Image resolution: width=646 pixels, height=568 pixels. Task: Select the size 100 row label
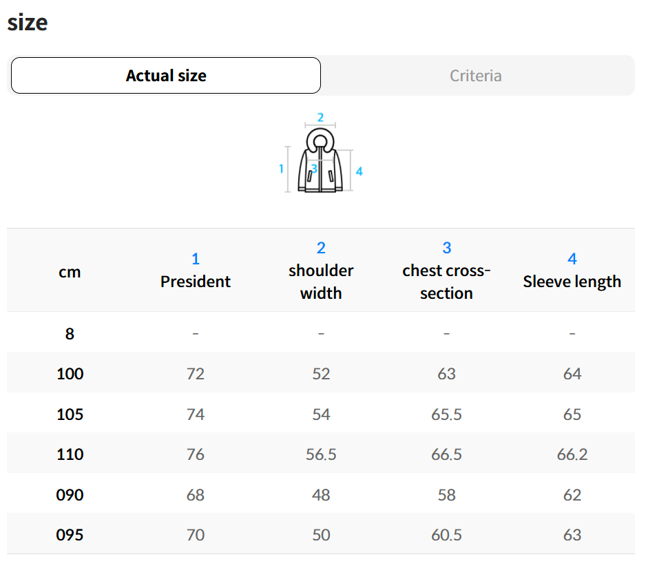pyautogui.click(x=70, y=374)
